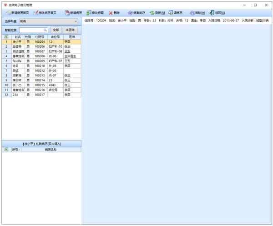Click the 全部 filter button
This screenshot has height=226, width=273.
[x=56, y=30]
